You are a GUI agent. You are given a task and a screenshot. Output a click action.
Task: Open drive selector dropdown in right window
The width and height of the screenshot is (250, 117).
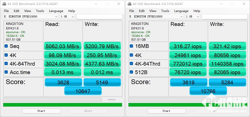tap(156, 16)
